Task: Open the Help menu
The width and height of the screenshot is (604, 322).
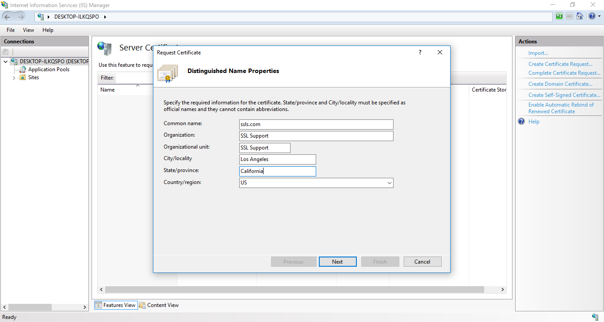Action: (x=48, y=30)
